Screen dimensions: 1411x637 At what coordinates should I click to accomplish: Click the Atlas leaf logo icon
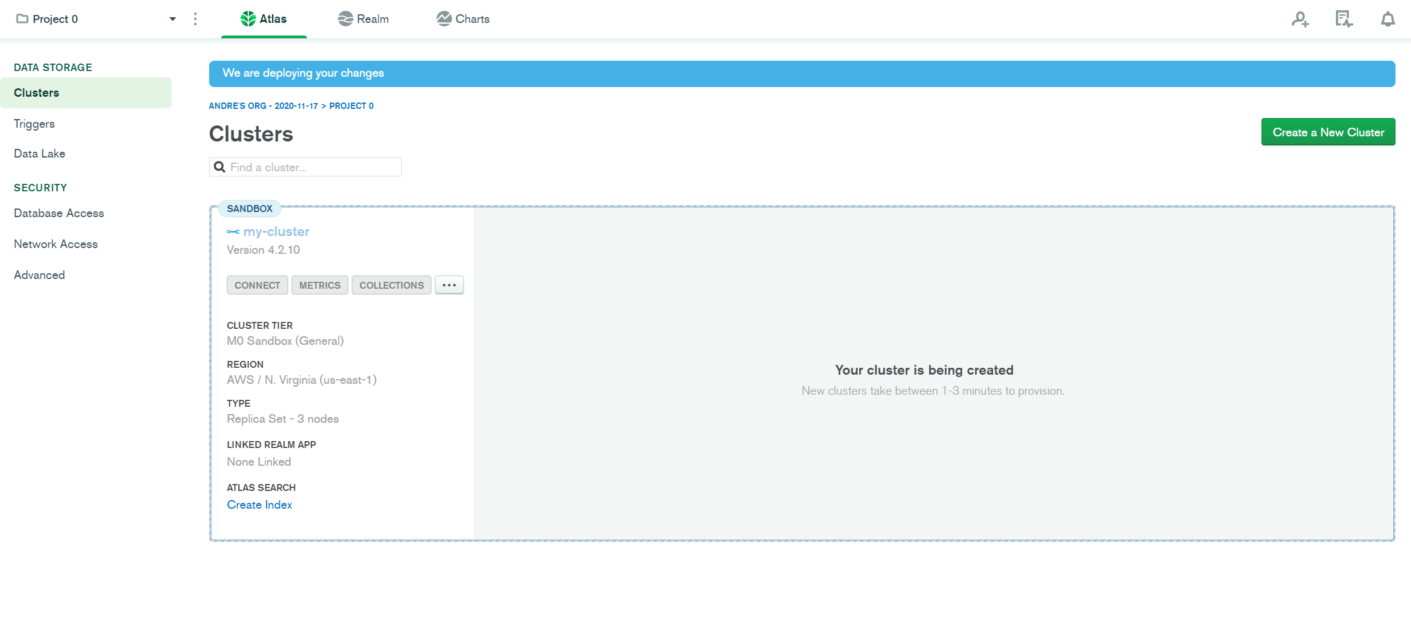pos(248,19)
